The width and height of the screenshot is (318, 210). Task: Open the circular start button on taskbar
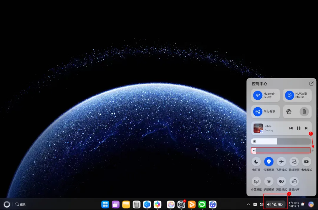(7, 204)
